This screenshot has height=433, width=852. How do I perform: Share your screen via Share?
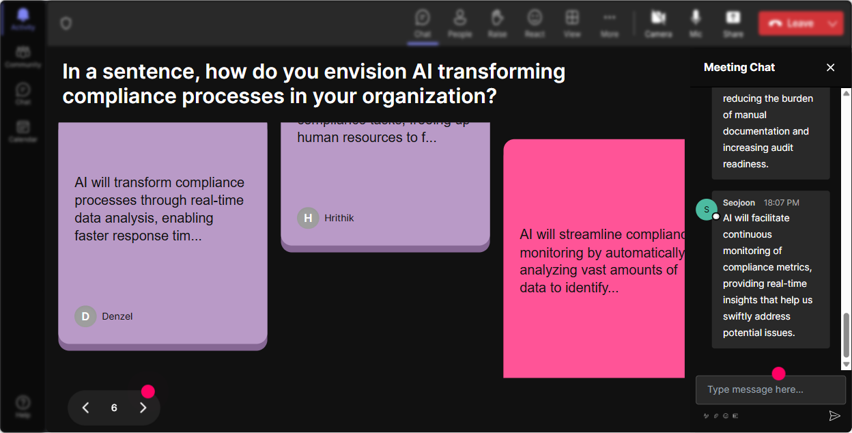coord(733,23)
